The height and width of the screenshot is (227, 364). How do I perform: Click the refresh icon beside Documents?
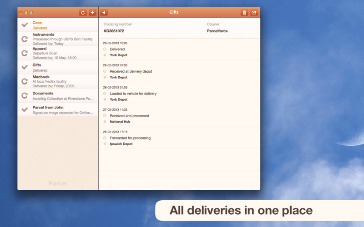point(25,95)
